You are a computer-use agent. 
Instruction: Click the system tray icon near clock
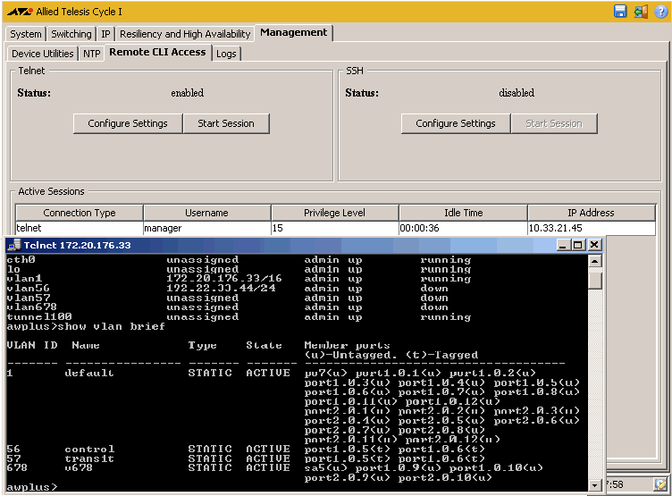(x=660, y=484)
